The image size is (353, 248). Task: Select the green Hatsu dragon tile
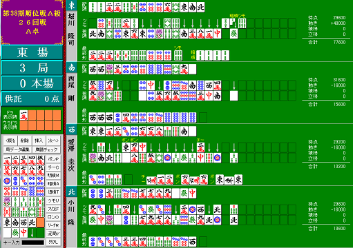pyautogui.click(x=15, y=233)
